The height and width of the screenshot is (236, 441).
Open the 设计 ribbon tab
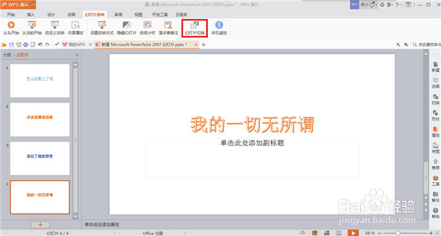click(x=51, y=14)
